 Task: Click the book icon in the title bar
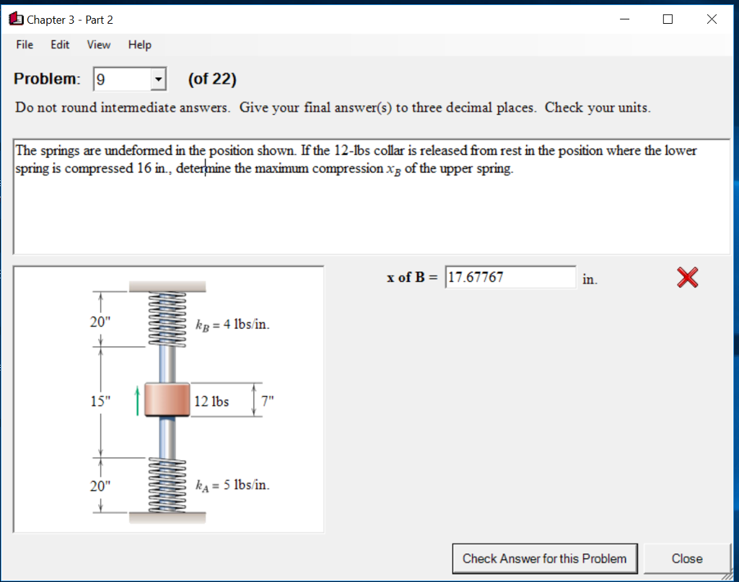(x=14, y=19)
